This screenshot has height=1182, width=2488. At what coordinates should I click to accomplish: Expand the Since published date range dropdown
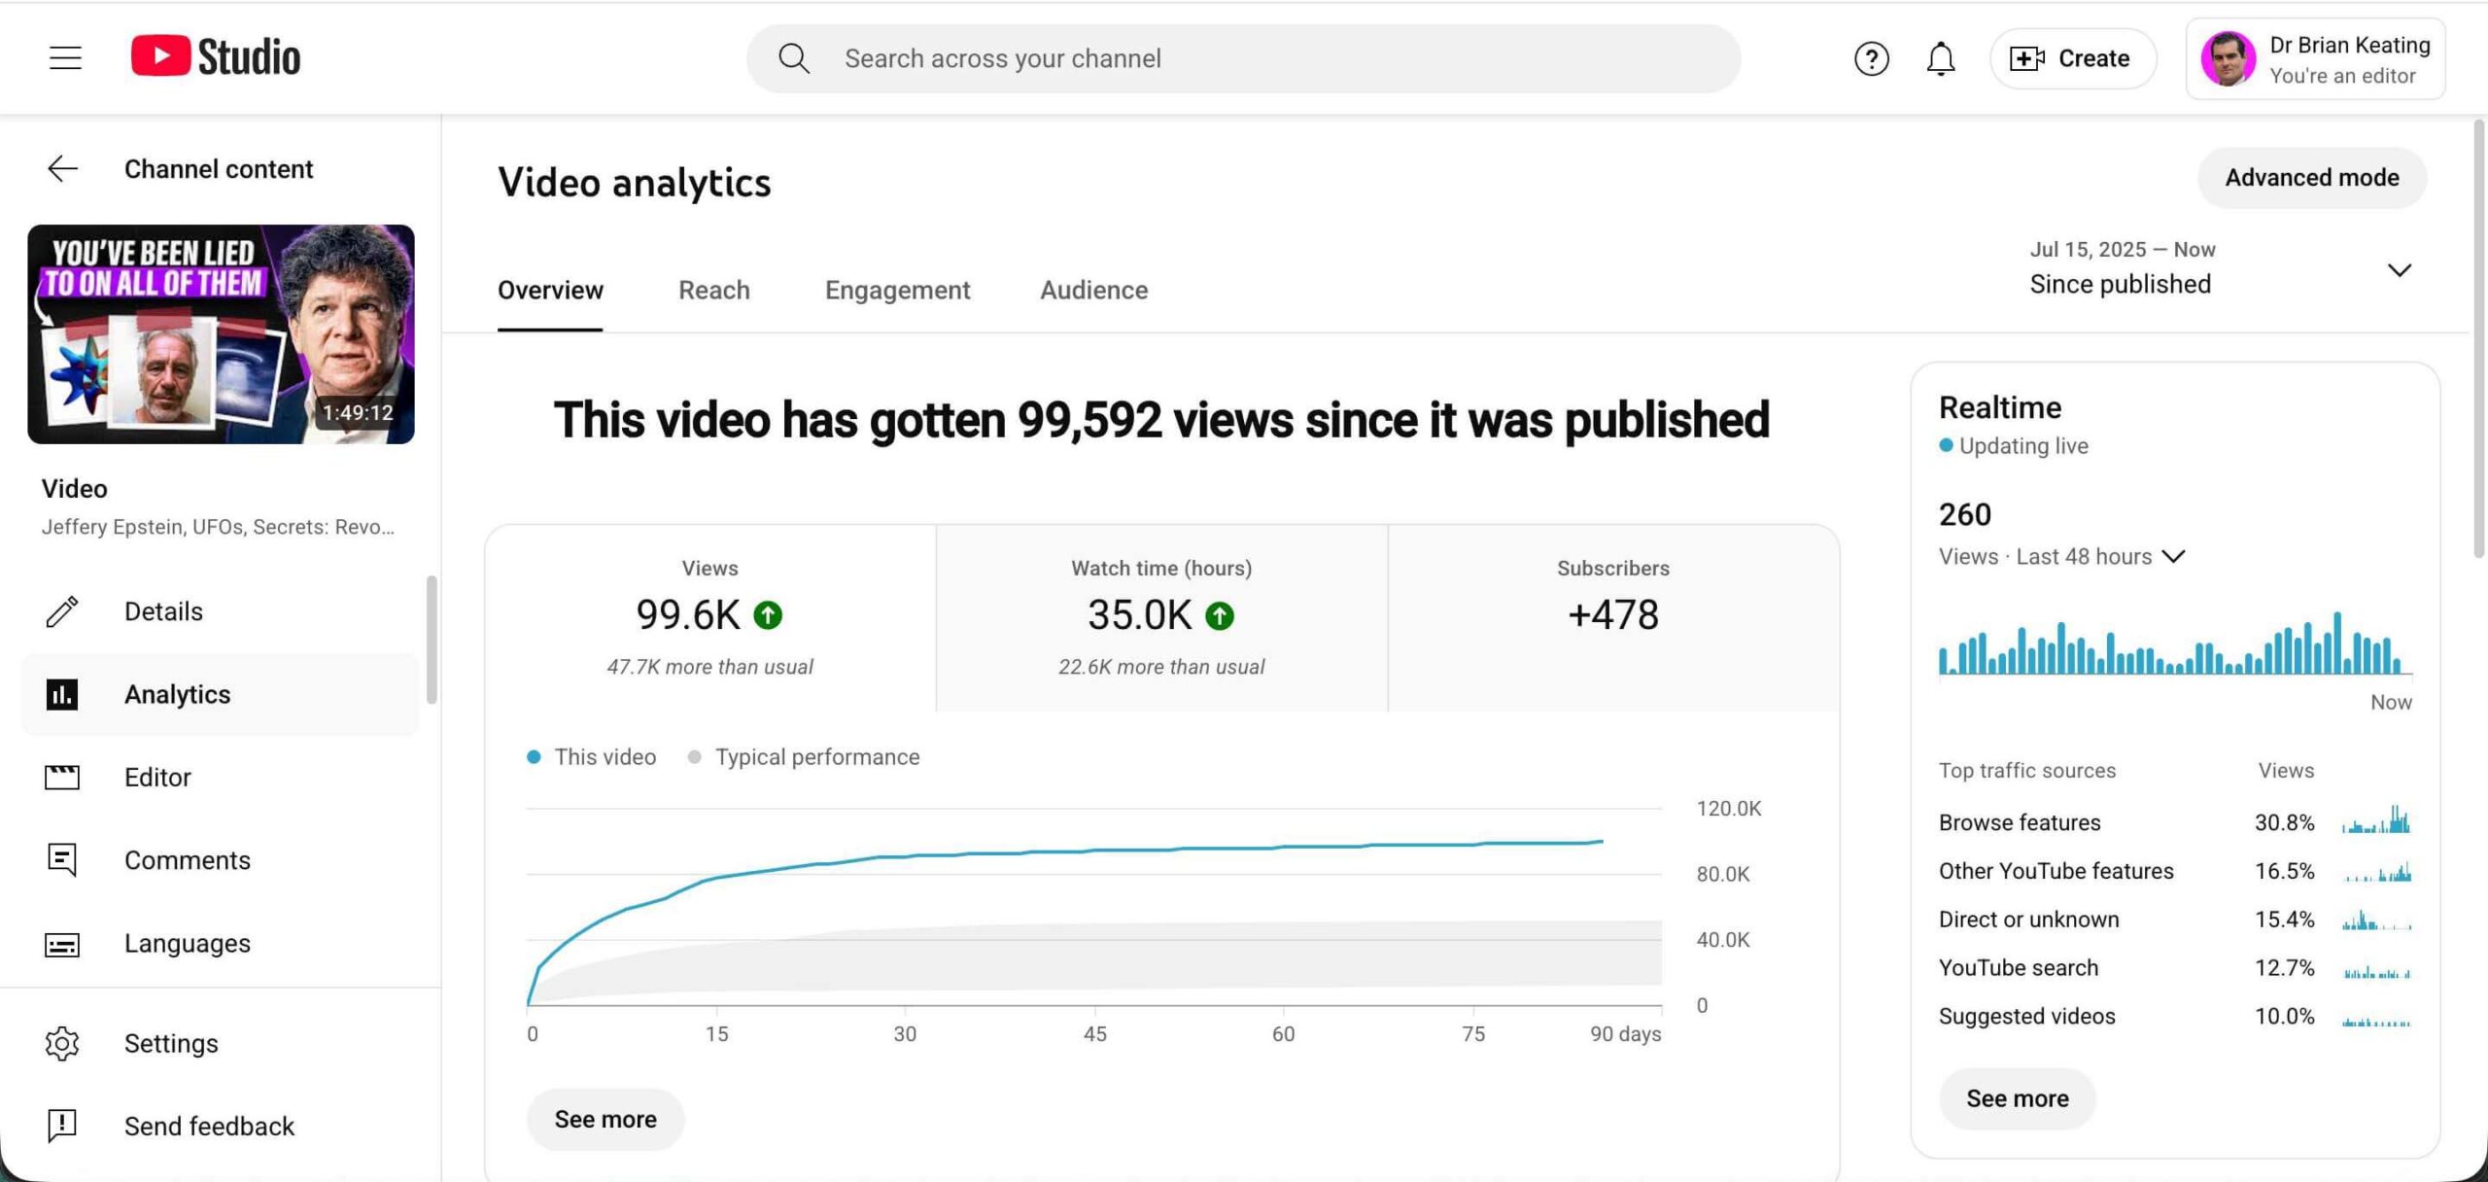[2399, 270]
